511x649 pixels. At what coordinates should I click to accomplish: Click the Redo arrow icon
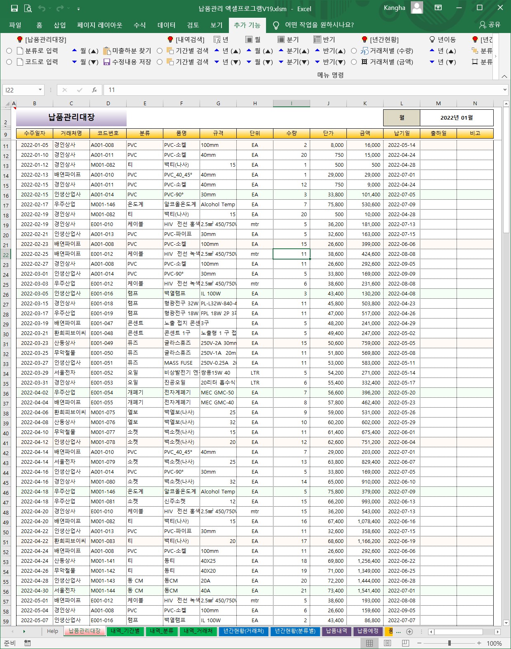point(60,8)
